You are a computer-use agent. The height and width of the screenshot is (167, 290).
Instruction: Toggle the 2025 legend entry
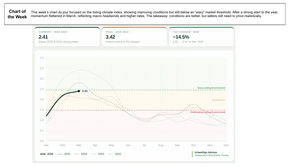click(x=63, y=154)
